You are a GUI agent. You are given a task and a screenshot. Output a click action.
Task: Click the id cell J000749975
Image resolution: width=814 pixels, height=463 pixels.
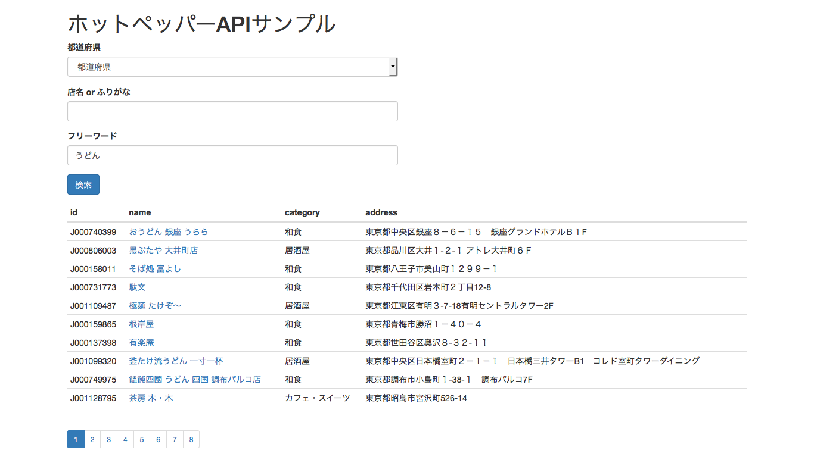pos(94,379)
